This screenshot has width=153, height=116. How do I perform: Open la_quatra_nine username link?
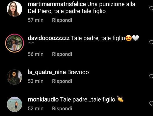tap(47, 72)
